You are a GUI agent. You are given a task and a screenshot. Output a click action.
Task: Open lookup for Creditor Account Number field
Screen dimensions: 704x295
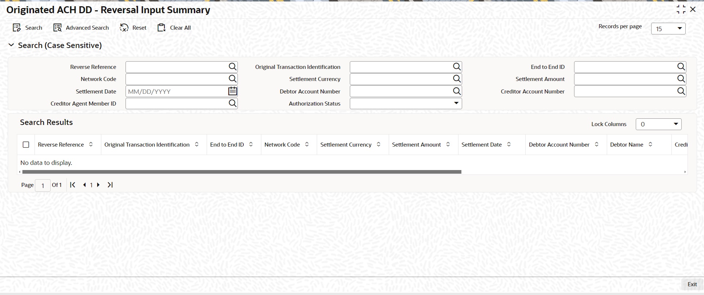681,91
